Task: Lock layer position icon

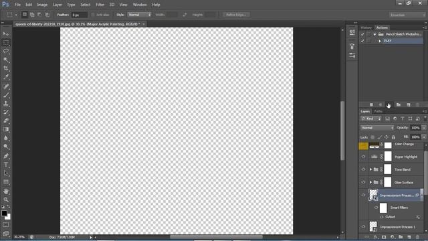Action: 387,137
